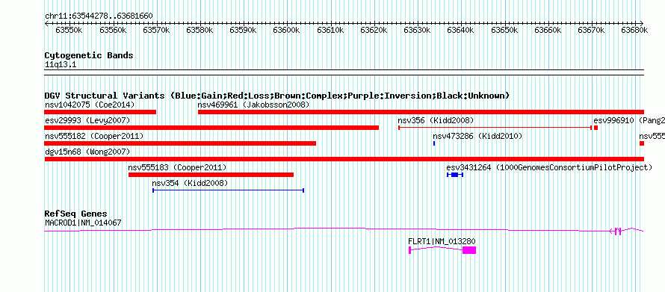Click nsv473286 (Kidd2010) label
665x292 pixels.
(477, 137)
